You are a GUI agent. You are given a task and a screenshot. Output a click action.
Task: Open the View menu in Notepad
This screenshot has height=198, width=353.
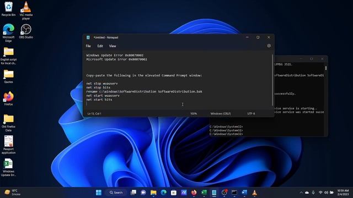tap(113, 46)
